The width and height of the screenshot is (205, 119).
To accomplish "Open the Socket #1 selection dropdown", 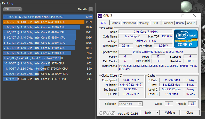I will tap(130, 104).
